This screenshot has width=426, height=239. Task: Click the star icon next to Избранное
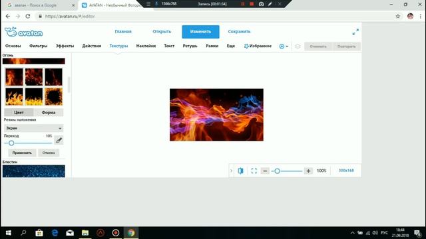(x=246, y=46)
